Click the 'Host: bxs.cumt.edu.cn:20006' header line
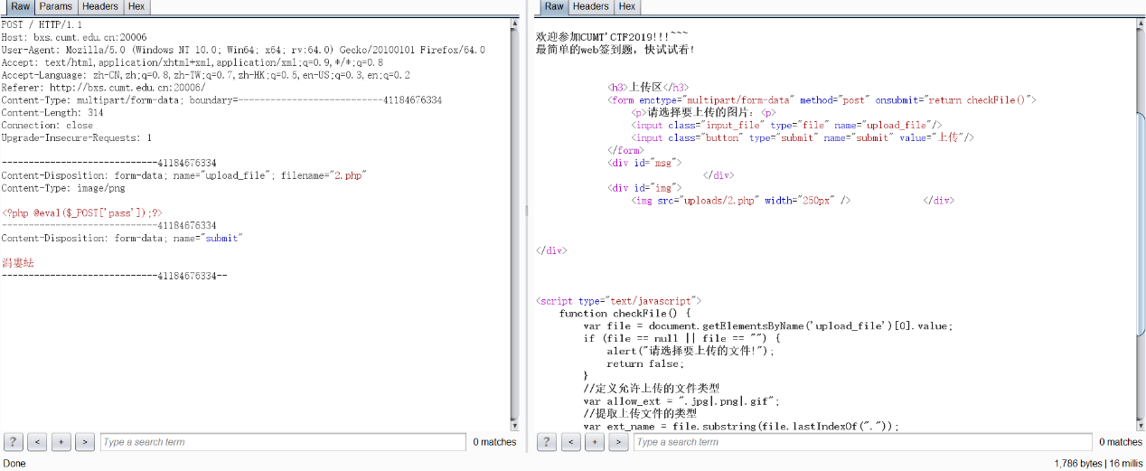Image resolution: width=1146 pixels, height=471 pixels. [x=74, y=37]
